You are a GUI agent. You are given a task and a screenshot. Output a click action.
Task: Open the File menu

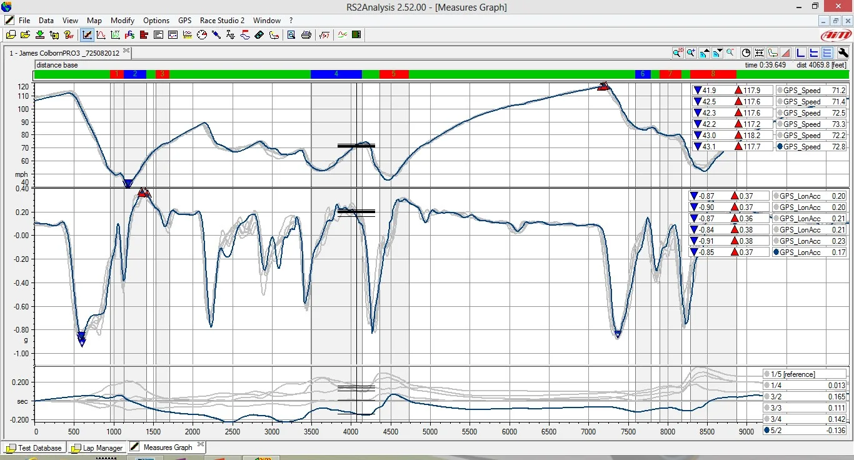click(24, 21)
